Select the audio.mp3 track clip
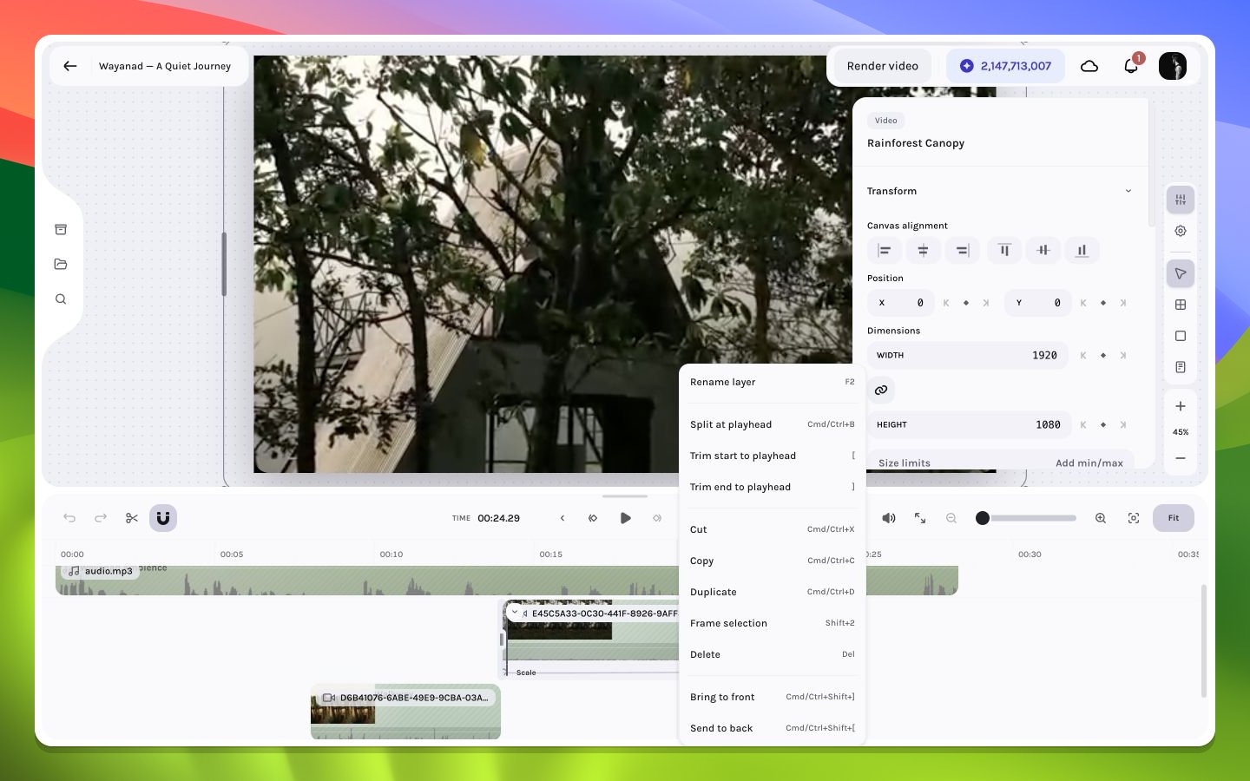1250x781 pixels. 507,580
